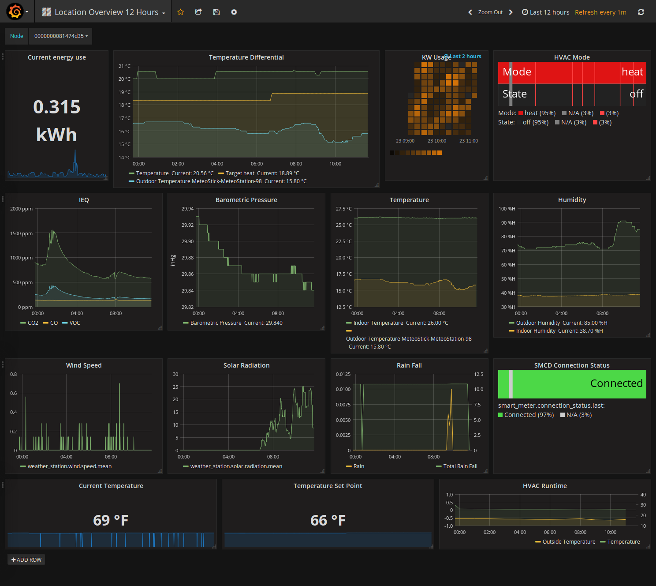
Task: Click Refresh every 1m link
Action: [600, 12]
